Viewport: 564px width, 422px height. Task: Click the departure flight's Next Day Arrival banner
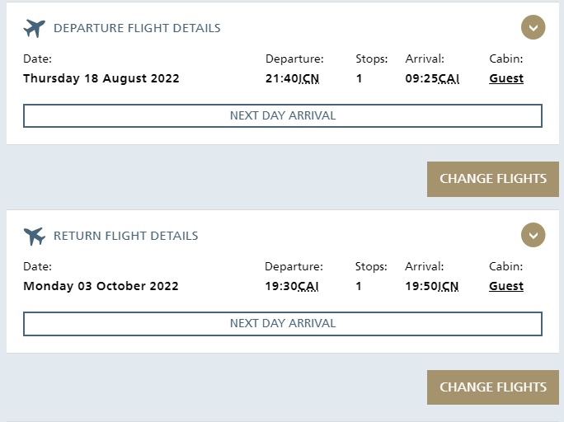[x=283, y=115]
